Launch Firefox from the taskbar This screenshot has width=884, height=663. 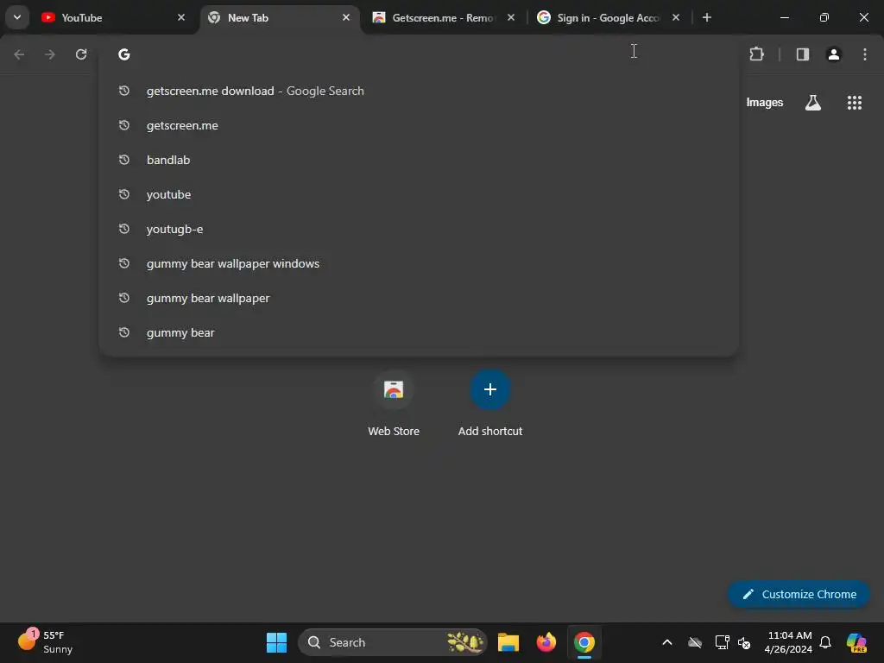(546, 642)
